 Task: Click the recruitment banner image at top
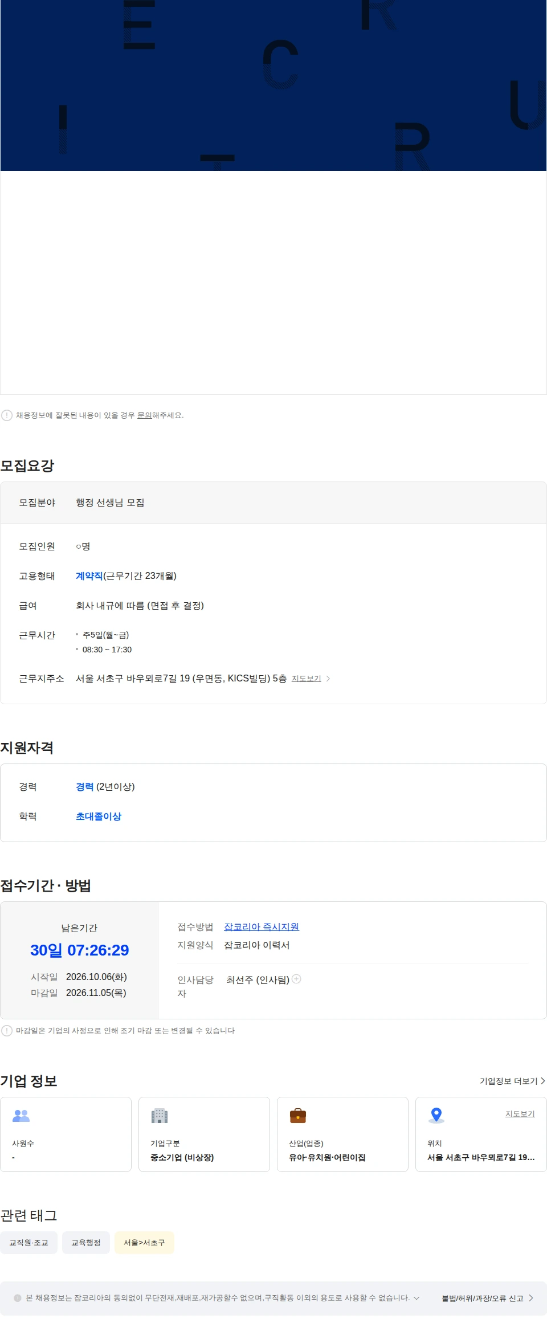273,85
